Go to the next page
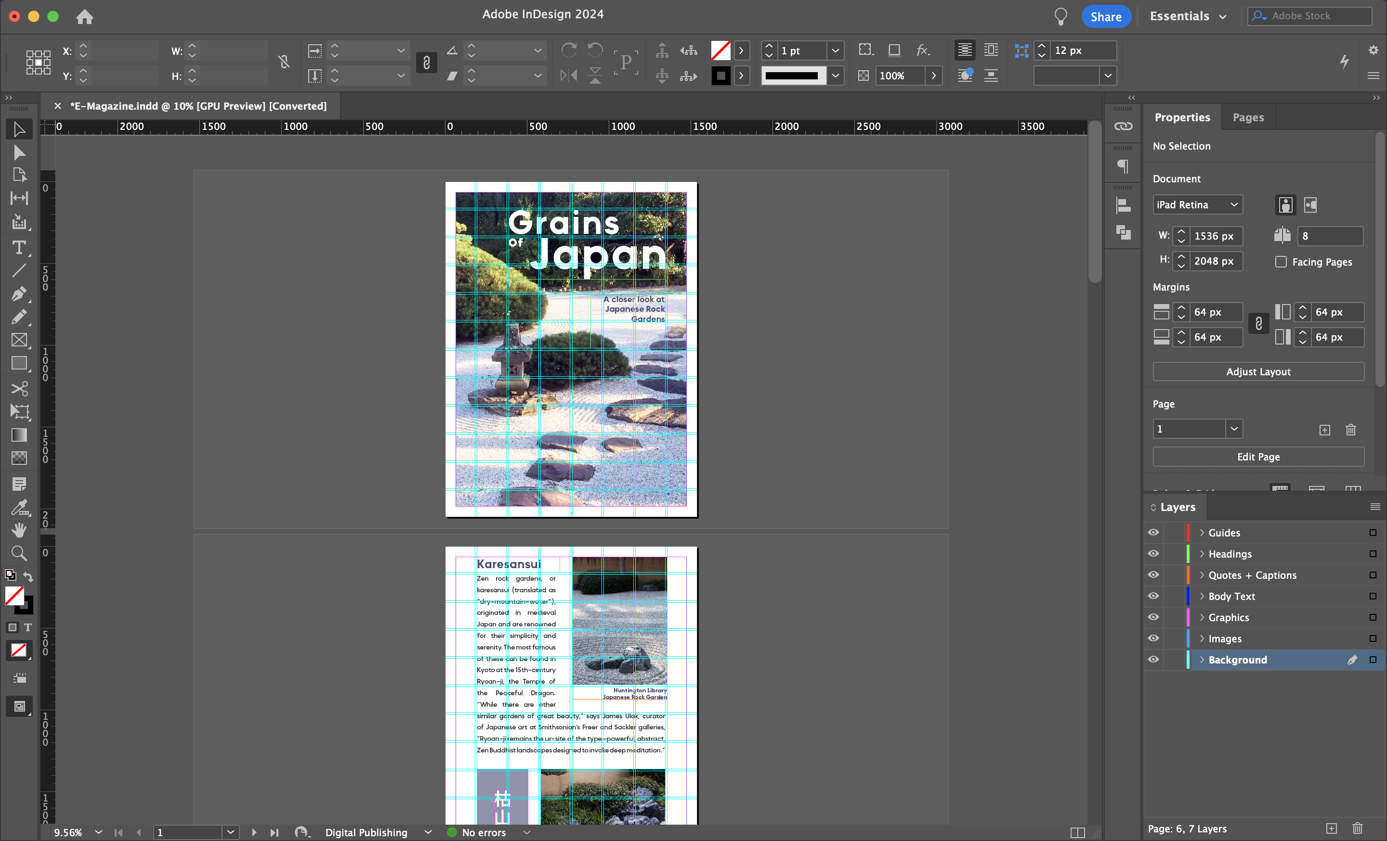1387x841 pixels. click(254, 832)
